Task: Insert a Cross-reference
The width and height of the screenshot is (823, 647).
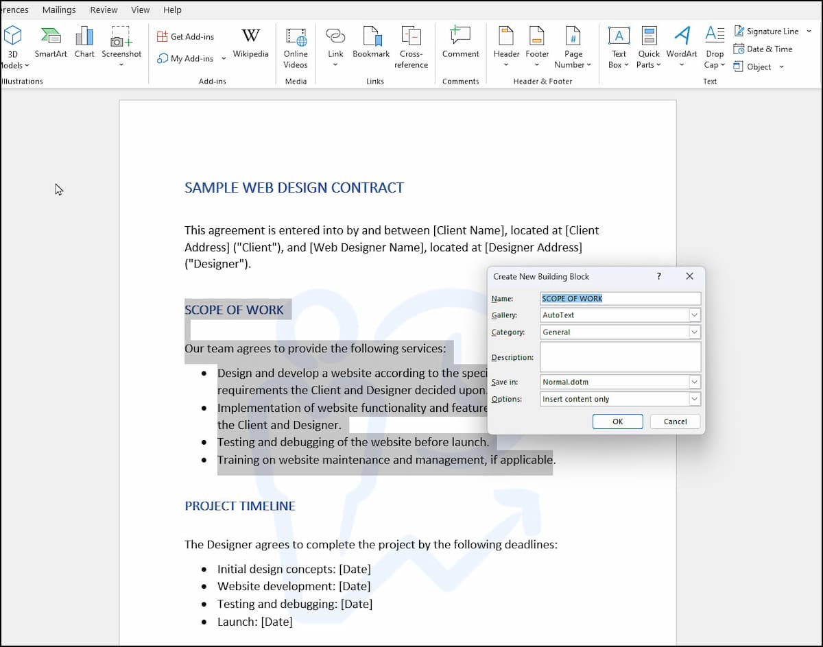Action: pos(411,47)
